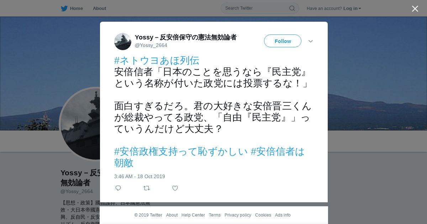Follow the @Yossy_2664 account

(283, 41)
